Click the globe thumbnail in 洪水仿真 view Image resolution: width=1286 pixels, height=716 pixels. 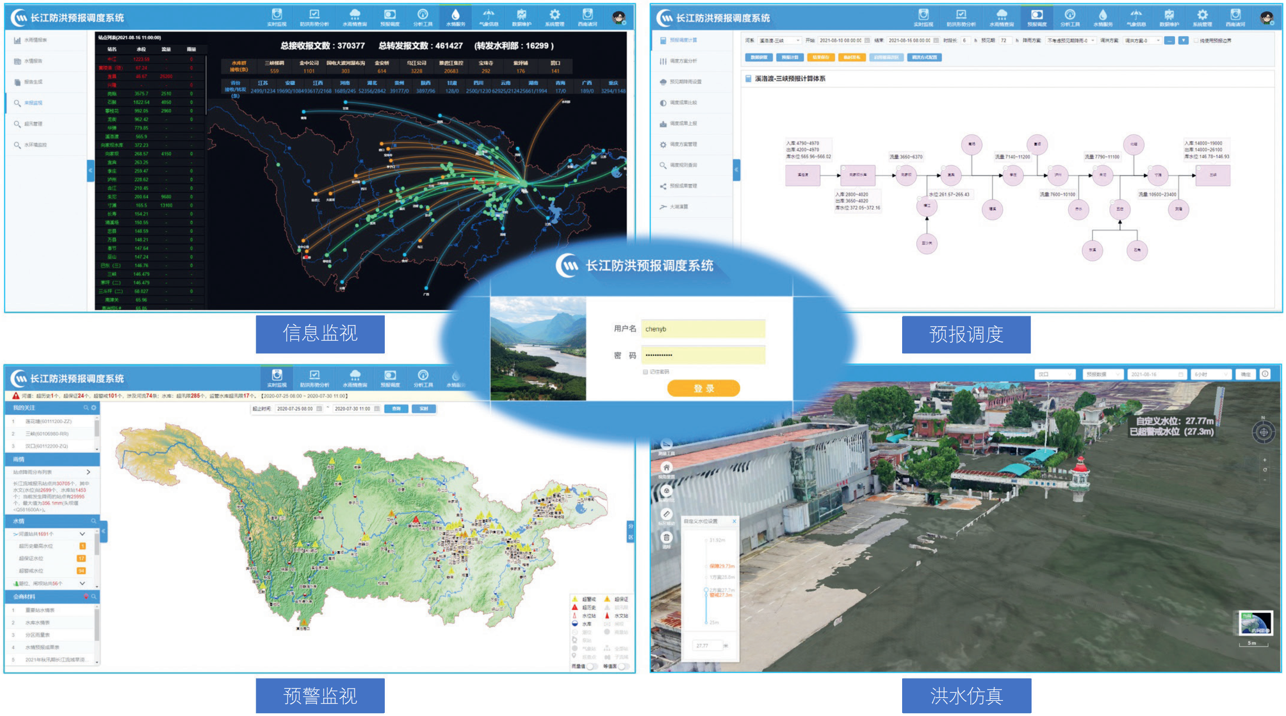tap(1255, 623)
